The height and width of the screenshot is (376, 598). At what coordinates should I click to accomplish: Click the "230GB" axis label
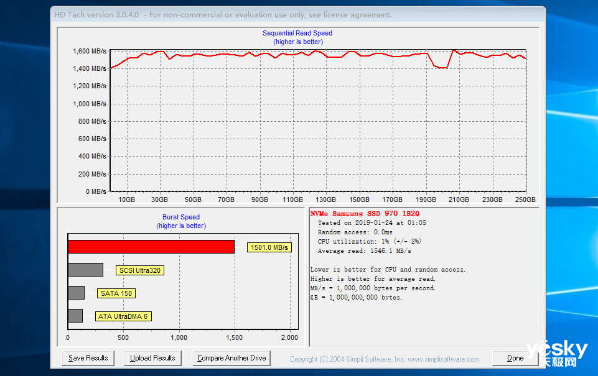pos(492,199)
